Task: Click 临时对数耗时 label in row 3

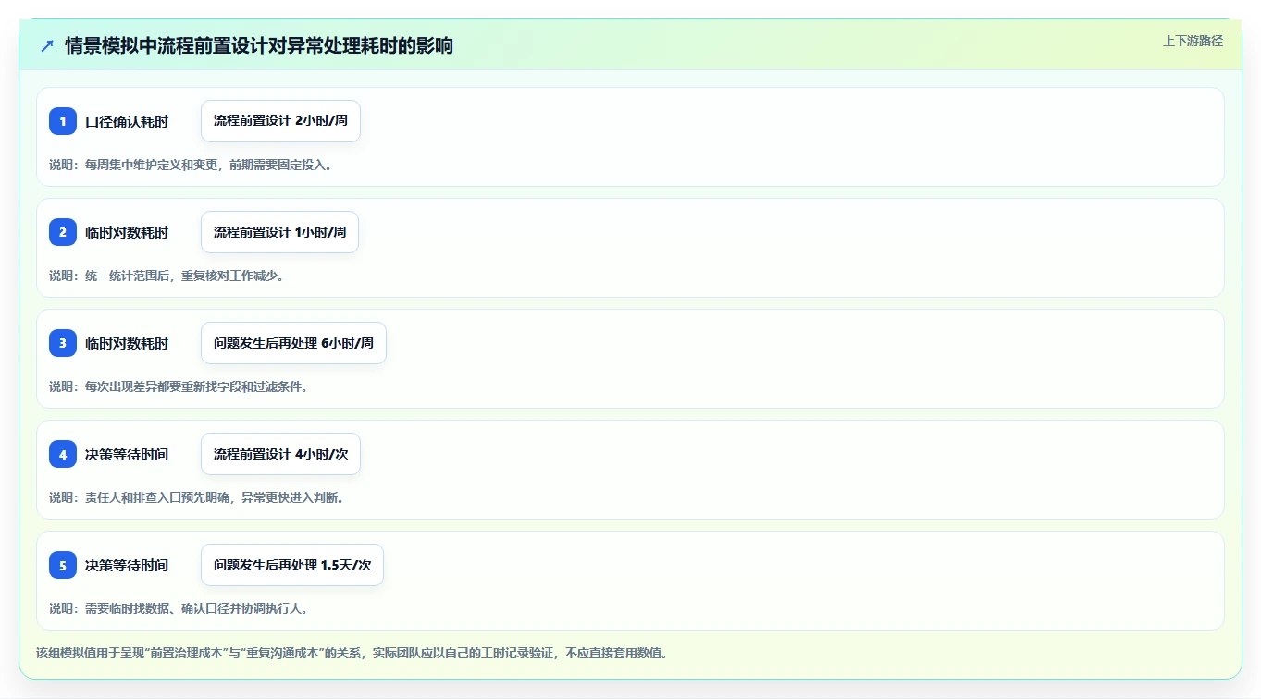Action: click(x=127, y=343)
